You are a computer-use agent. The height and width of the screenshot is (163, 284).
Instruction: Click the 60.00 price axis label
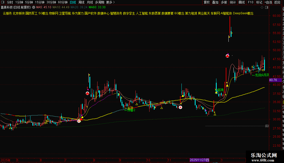pyautogui.click(x=276, y=16)
